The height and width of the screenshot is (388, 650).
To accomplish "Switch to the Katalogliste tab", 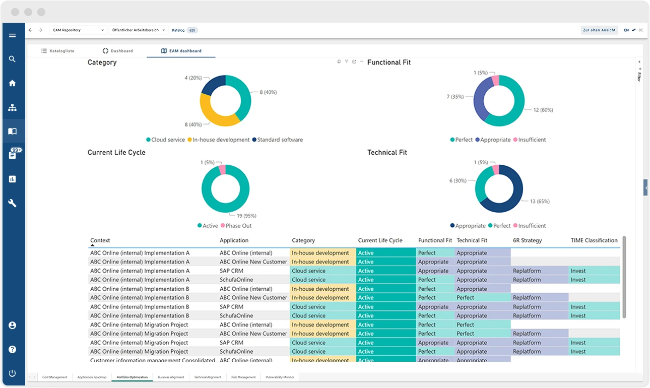I will 58,51.
